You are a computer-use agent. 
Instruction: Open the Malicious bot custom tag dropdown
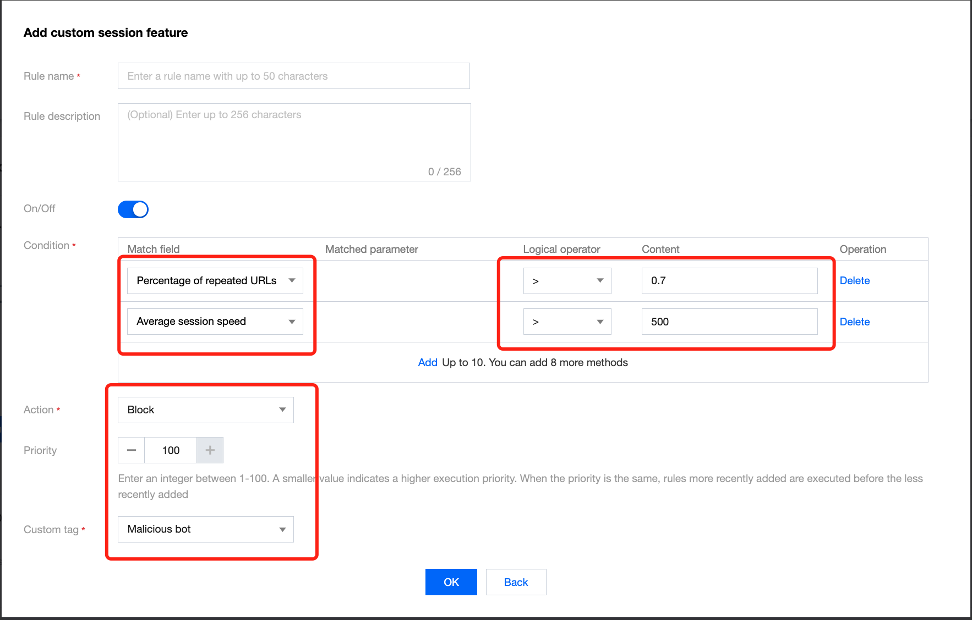pyautogui.click(x=205, y=529)
